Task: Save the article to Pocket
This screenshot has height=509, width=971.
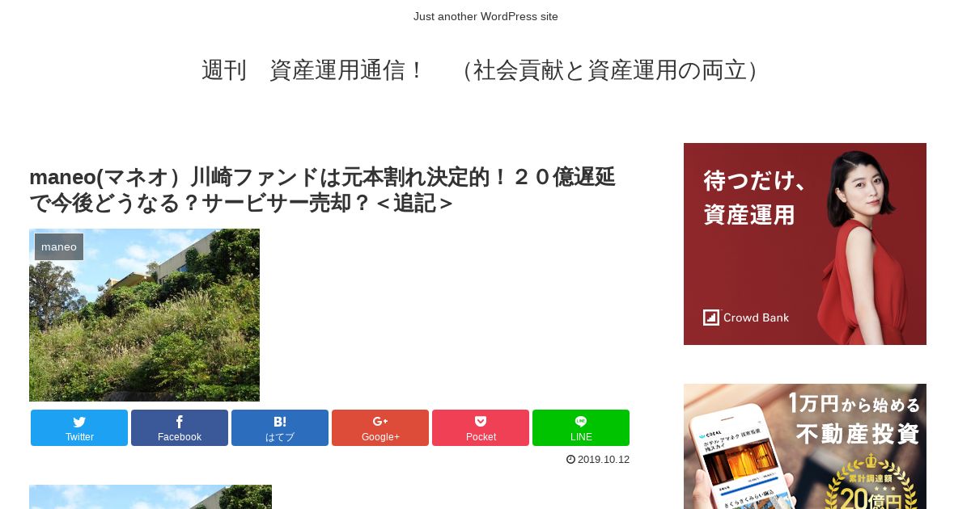Action: pyautogui.click(x=481, y=427)
